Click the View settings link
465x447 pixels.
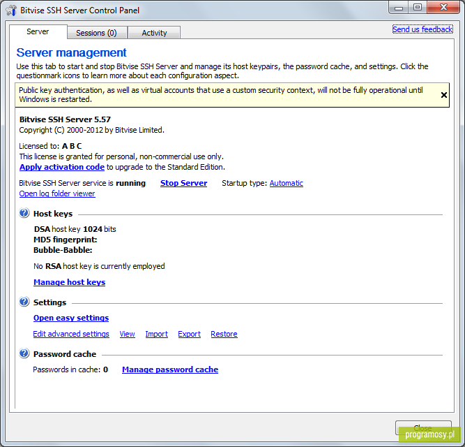(x=127, y=334)
